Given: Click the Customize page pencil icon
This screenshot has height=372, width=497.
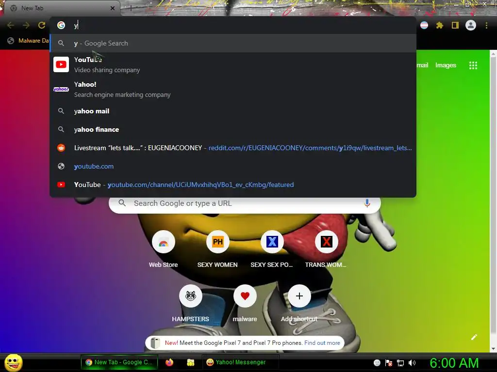Looking at the screenshot, I should 474,337.
